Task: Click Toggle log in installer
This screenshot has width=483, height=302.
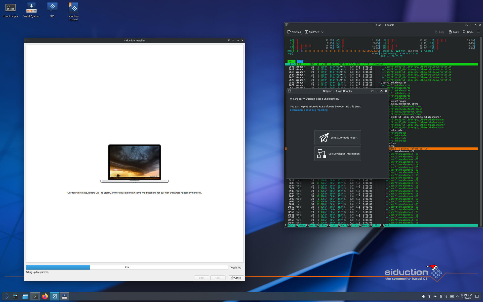Action: click(235, 268)
